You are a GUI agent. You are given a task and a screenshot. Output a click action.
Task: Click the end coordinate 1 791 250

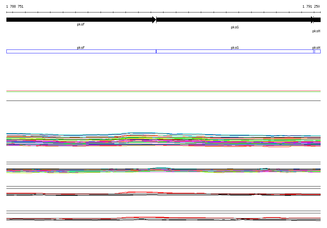click(x=311, y=6)
